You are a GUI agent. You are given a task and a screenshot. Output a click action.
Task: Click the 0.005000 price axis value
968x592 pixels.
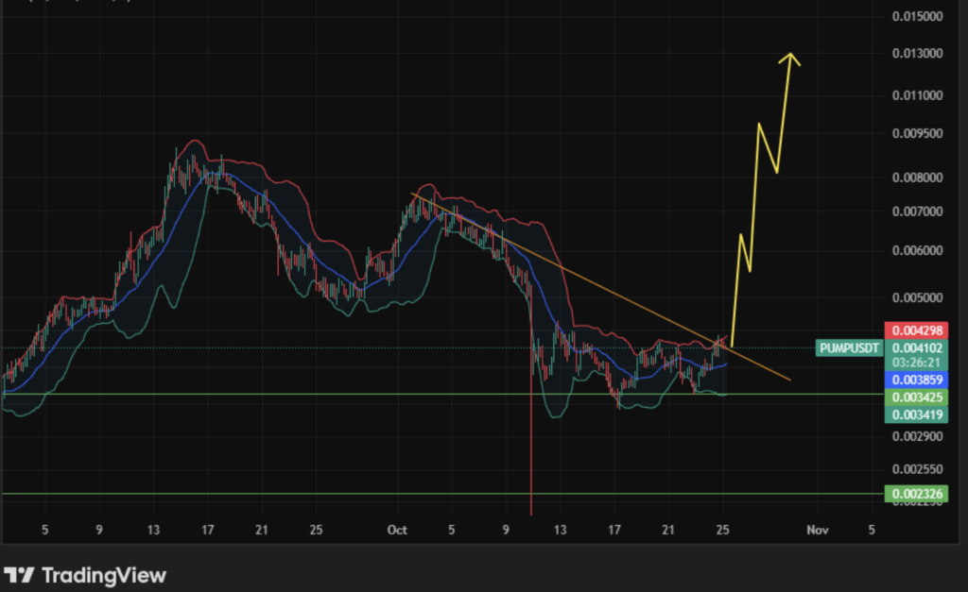coord(917,298)
